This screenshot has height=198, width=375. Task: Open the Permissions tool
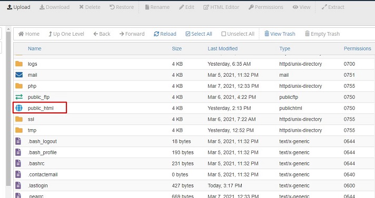[x=265, y=7]
